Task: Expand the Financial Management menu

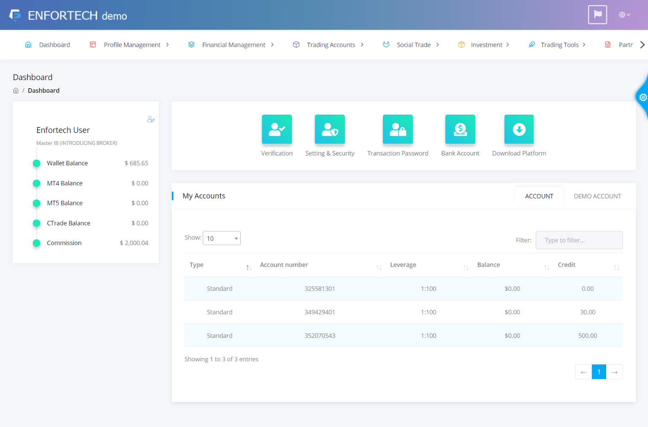Action: pos(234,45)
